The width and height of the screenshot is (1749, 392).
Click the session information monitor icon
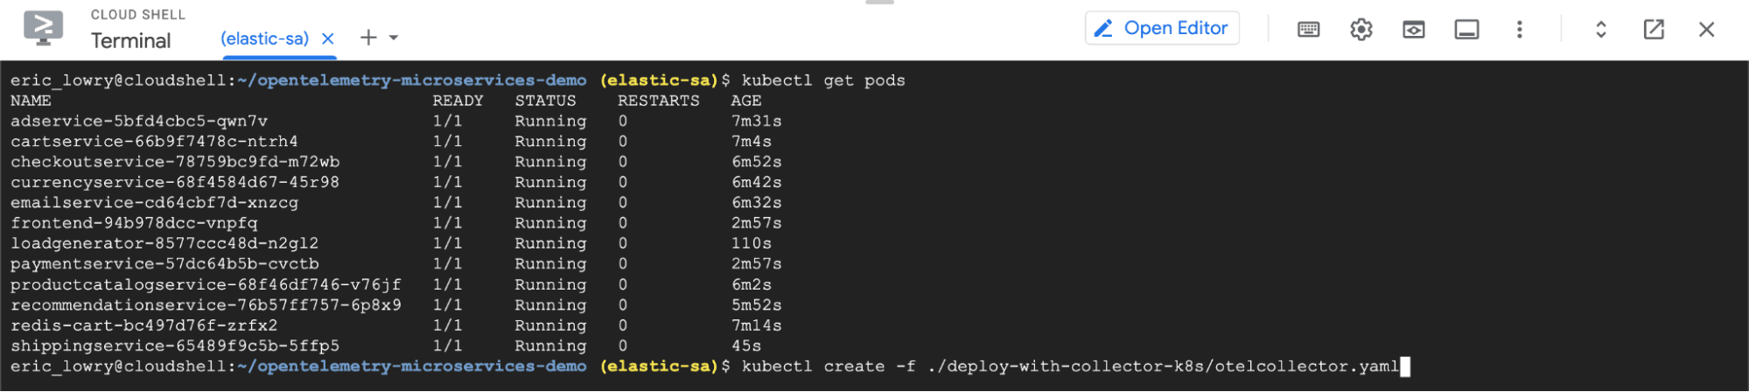pyautogui.click(x=1466, y=30)
